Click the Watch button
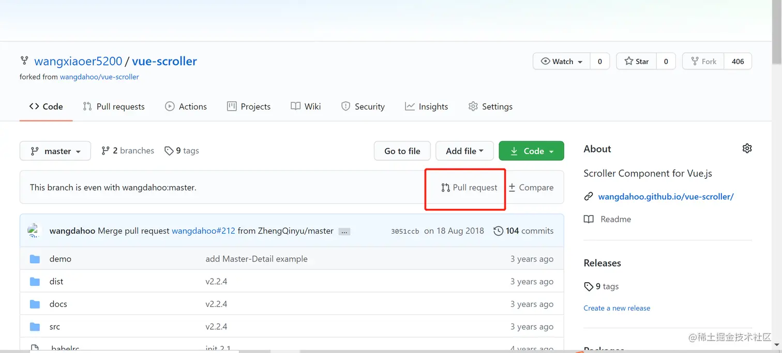This screenshot has height=353, width=782. click(561, 61)
